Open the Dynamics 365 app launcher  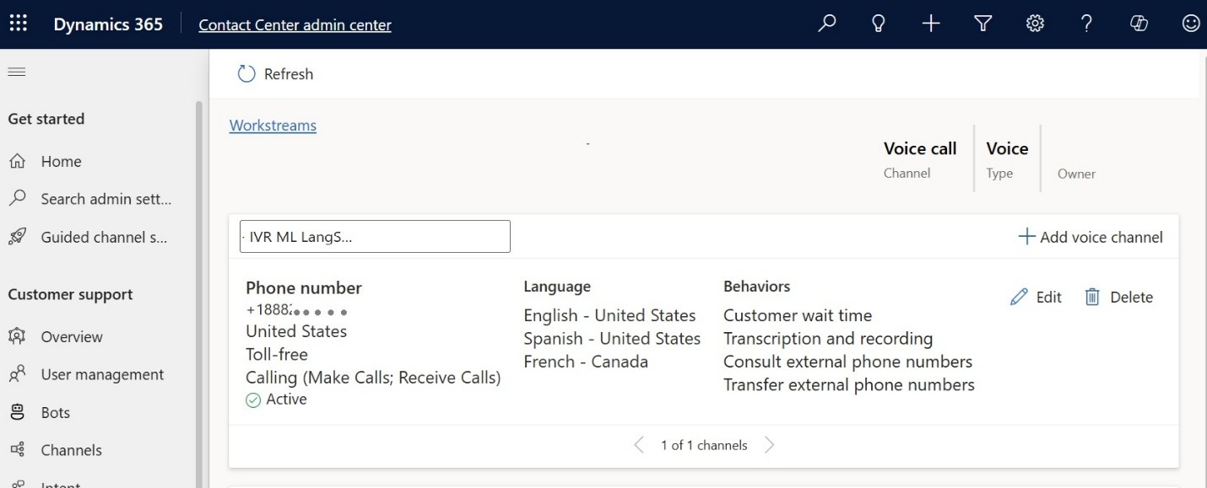coord(18,23)
